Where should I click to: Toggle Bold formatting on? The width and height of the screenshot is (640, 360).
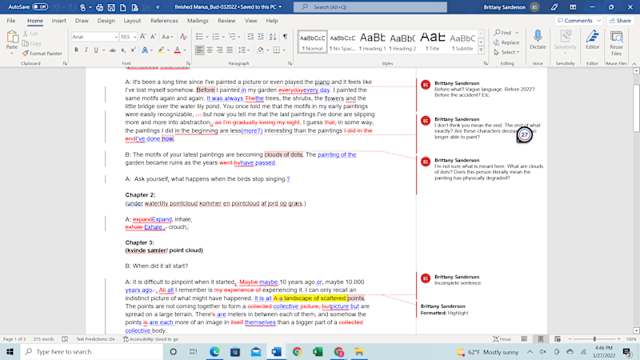click(x=76, y=50)
